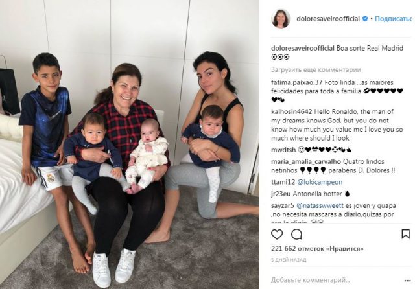The height and width of the screenshot is (289, 415).
Task: Open doloresaveiroofficial username in header
Action: pyautogui.click(x=328, y=19)
